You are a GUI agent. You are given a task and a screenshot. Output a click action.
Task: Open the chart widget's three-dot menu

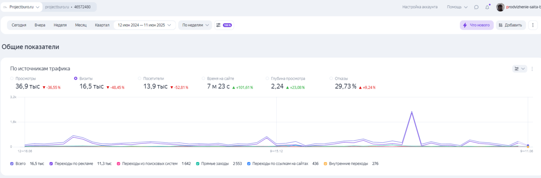click(532, 69)
